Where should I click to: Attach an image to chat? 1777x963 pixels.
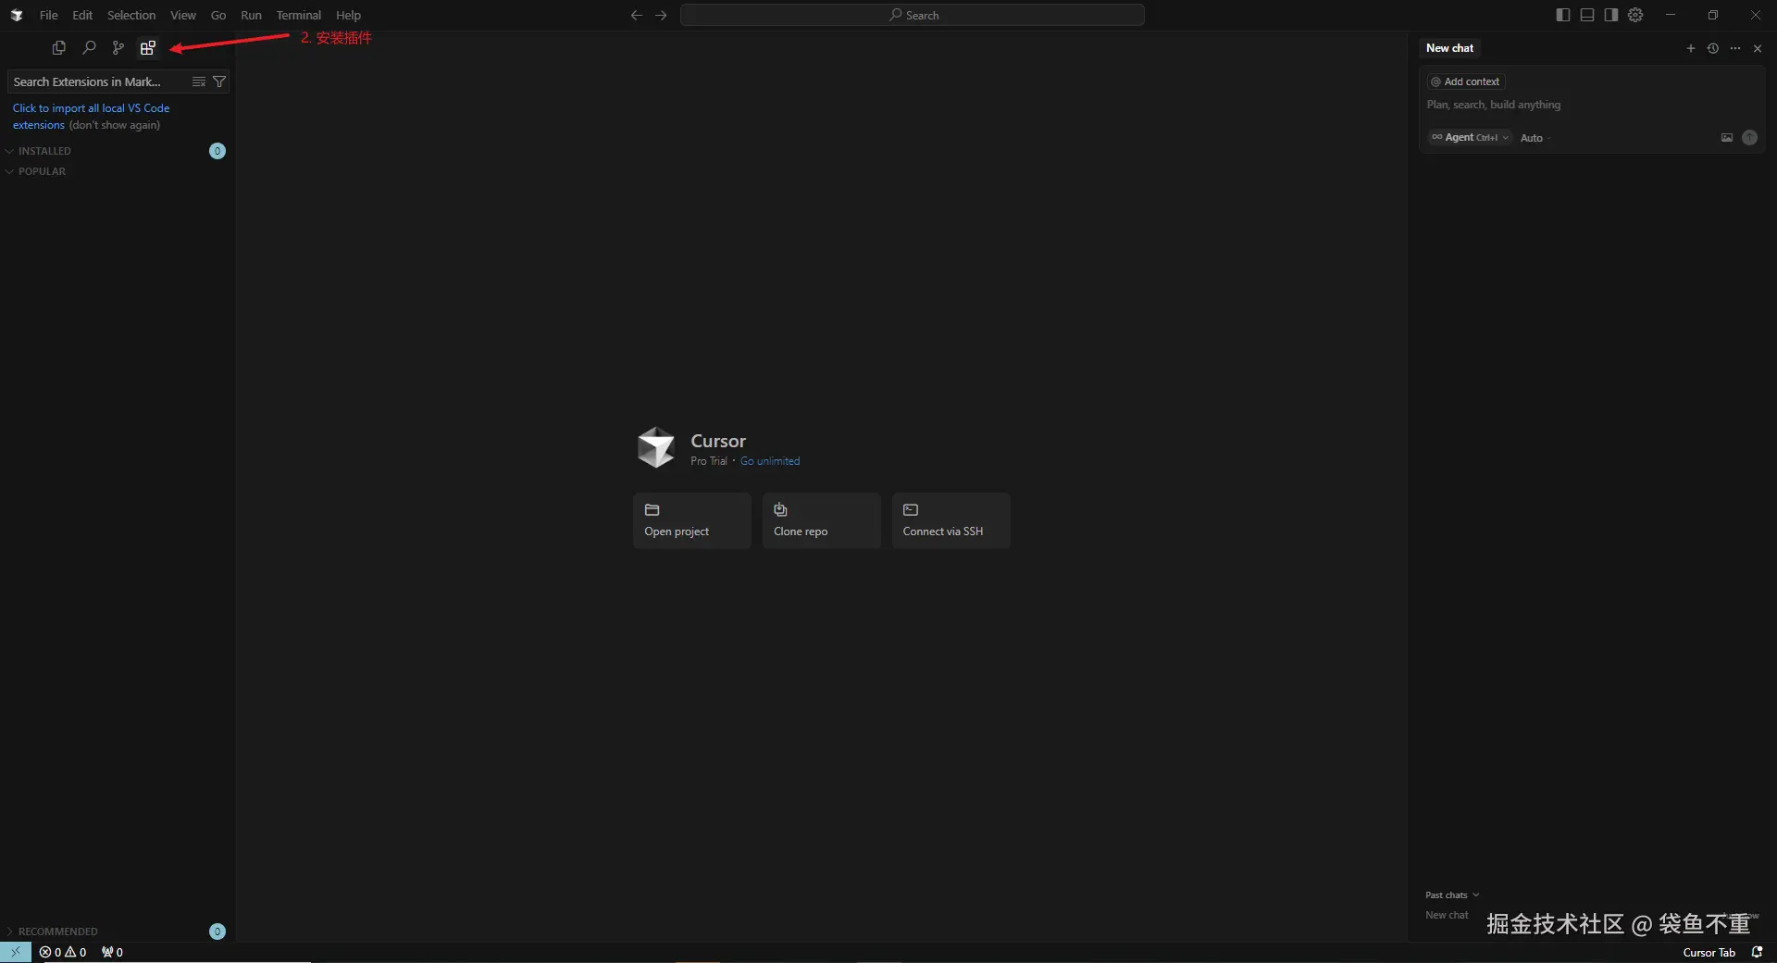pos(1727,137)
